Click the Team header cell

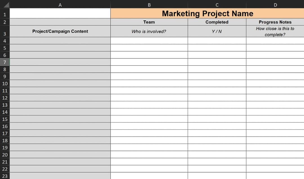tap(149, 22)
